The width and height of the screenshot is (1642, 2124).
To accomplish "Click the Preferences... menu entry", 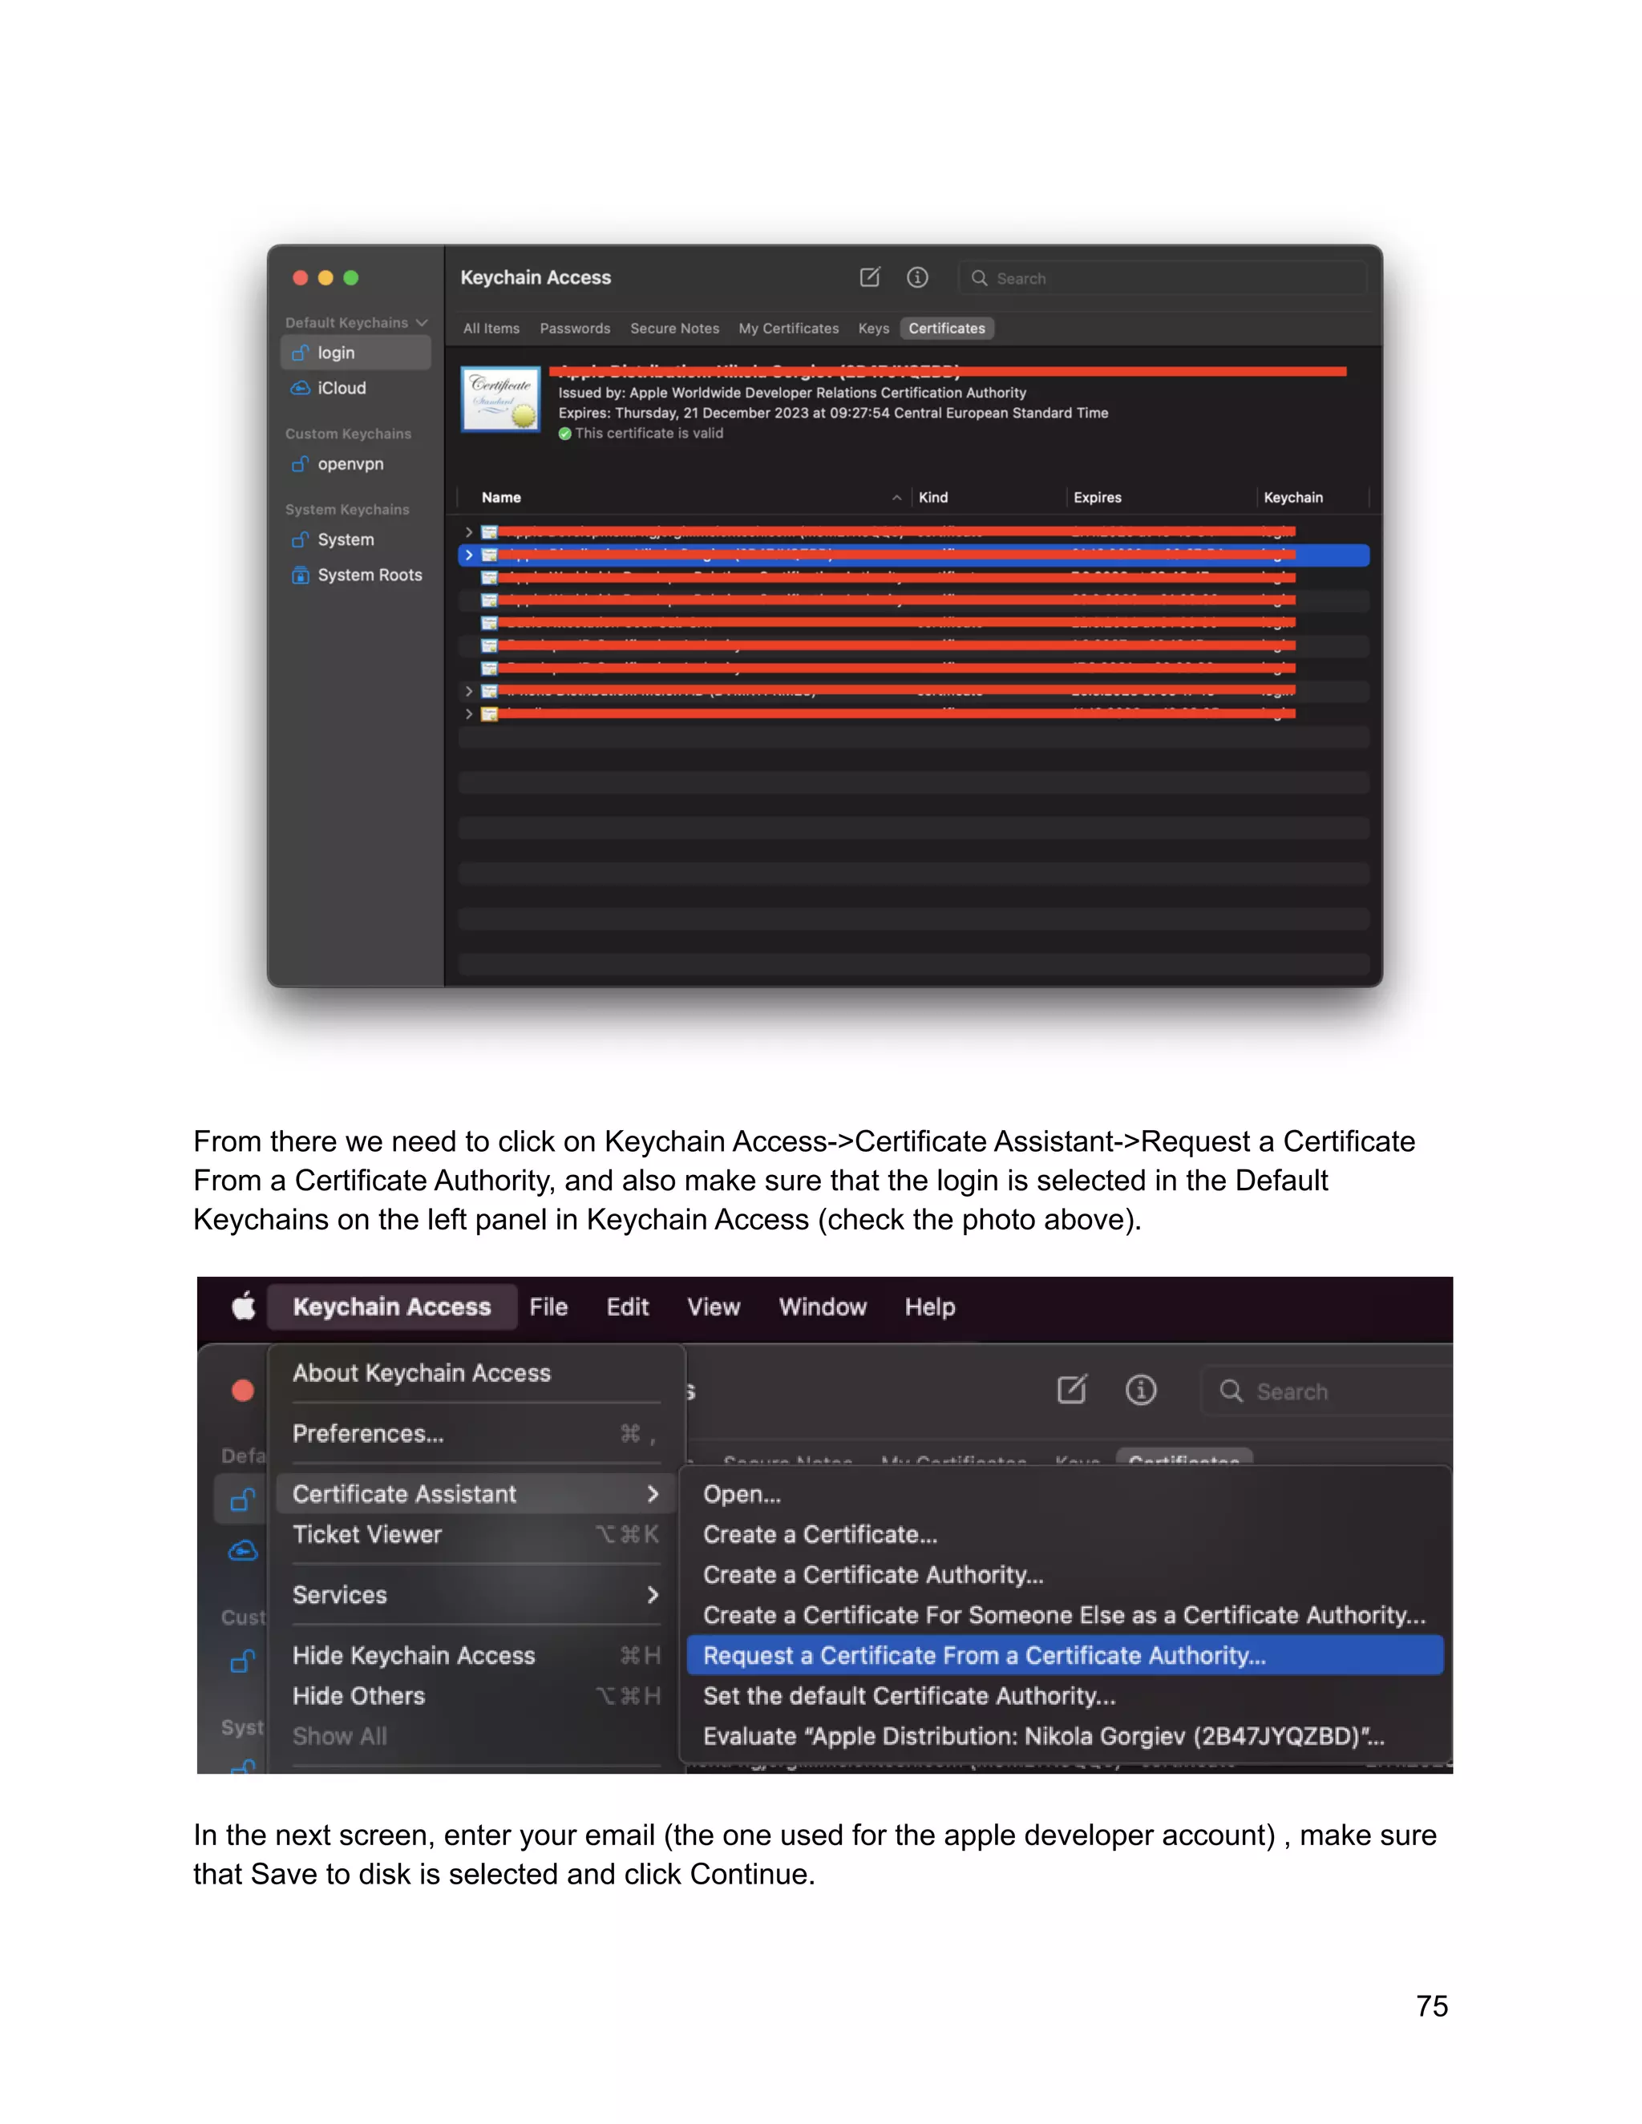I will tap(369, 1434).
